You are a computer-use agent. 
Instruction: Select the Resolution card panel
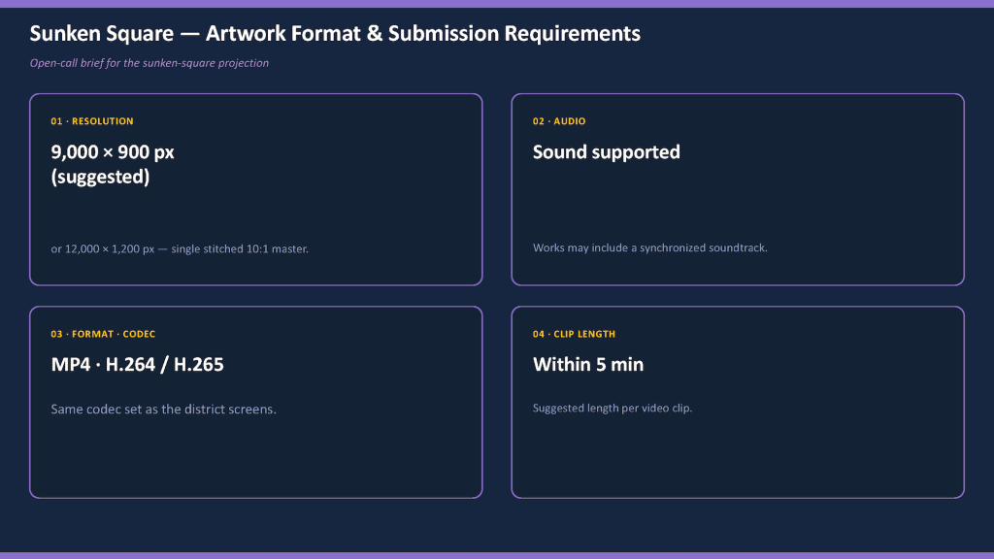pos(256,189)
